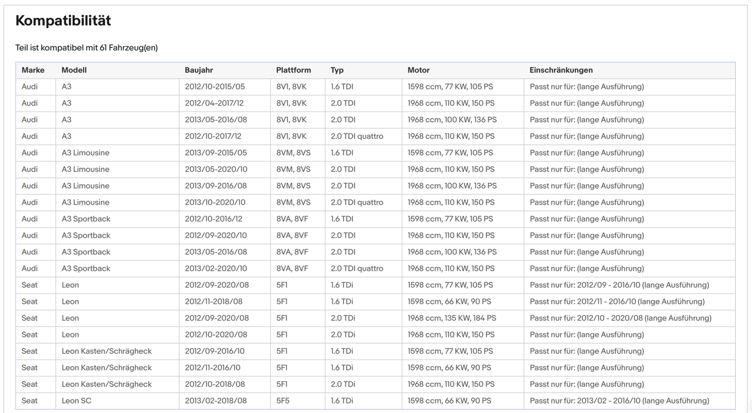This screenshot has height=413, width=752.
Task: Click the Plattform column header
Action: point(294,70)
